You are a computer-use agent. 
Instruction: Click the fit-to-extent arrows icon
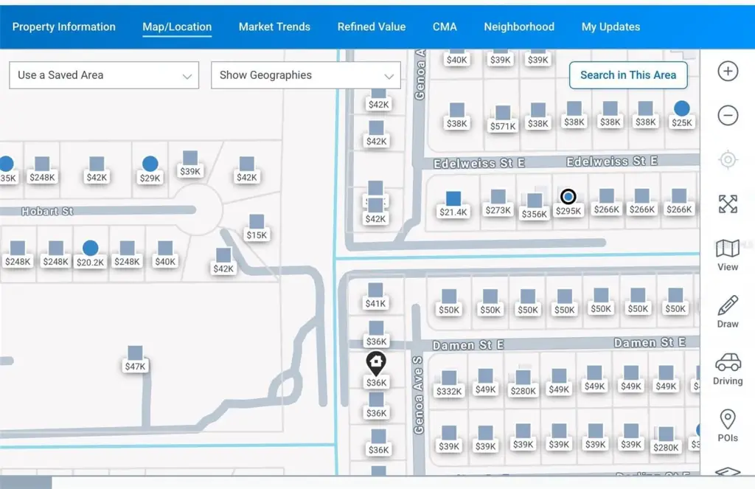click(728, 204)
